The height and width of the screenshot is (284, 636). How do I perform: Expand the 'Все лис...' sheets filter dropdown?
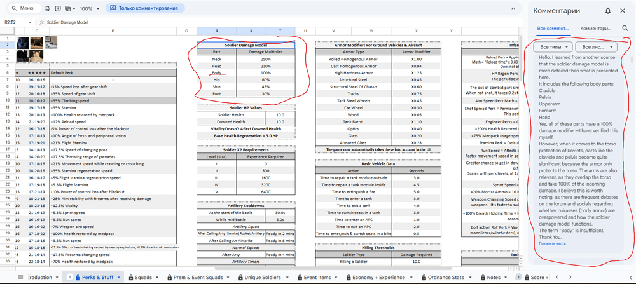pos(596,48)
